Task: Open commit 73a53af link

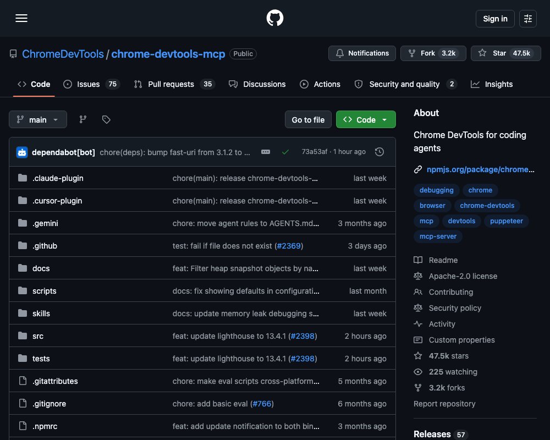Action: 314,152
